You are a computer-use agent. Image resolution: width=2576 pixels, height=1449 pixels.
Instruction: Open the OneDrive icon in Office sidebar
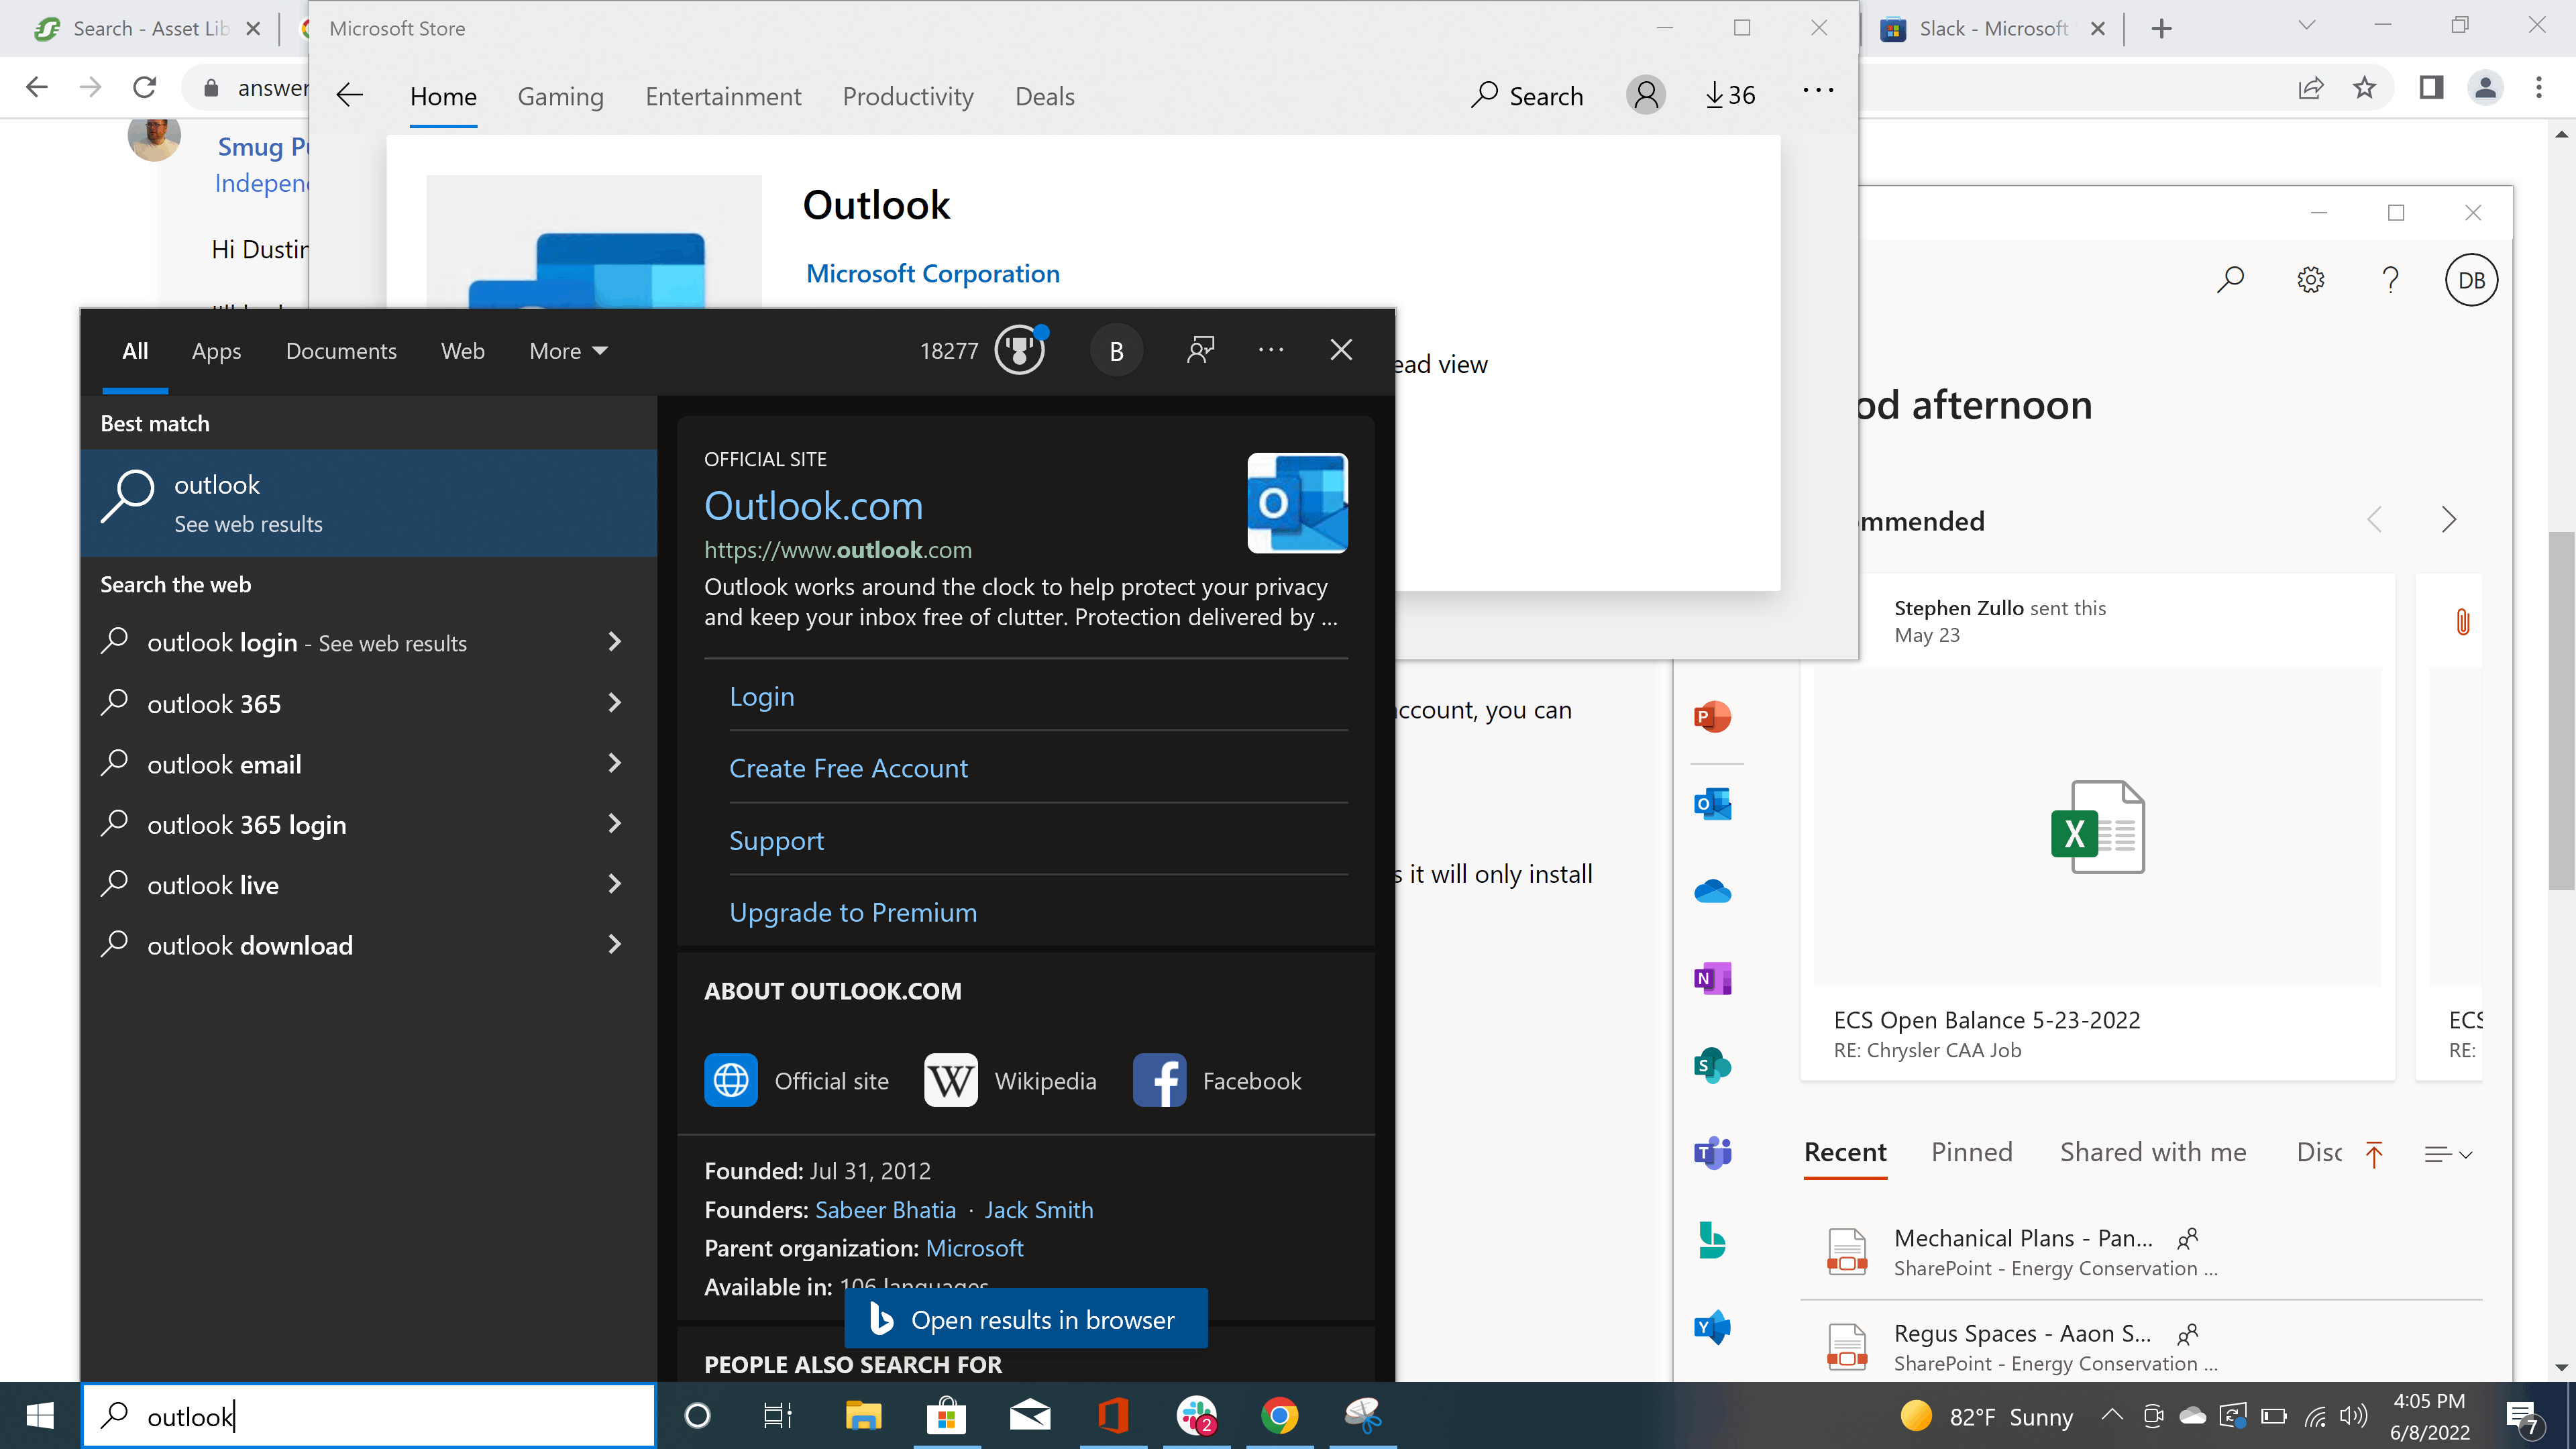[x=1712, y=891]
